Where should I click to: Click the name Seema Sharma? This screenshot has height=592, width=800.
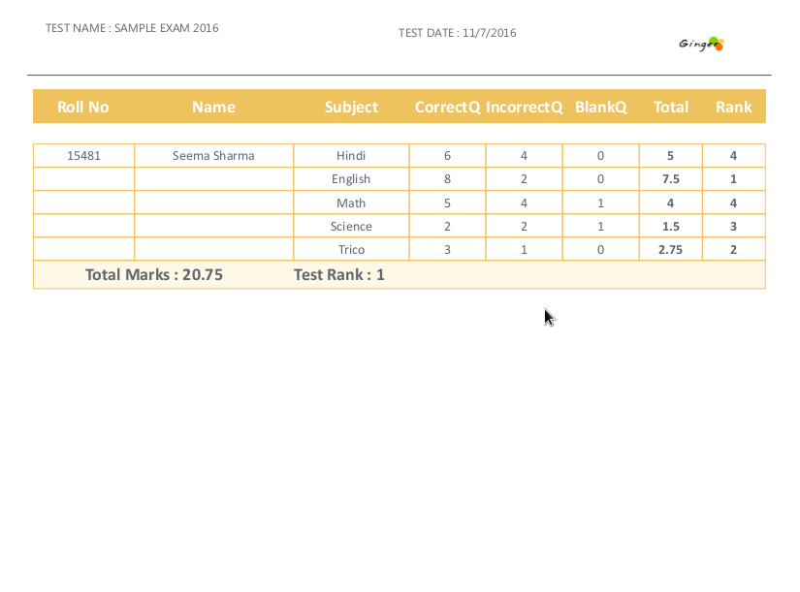213,155
